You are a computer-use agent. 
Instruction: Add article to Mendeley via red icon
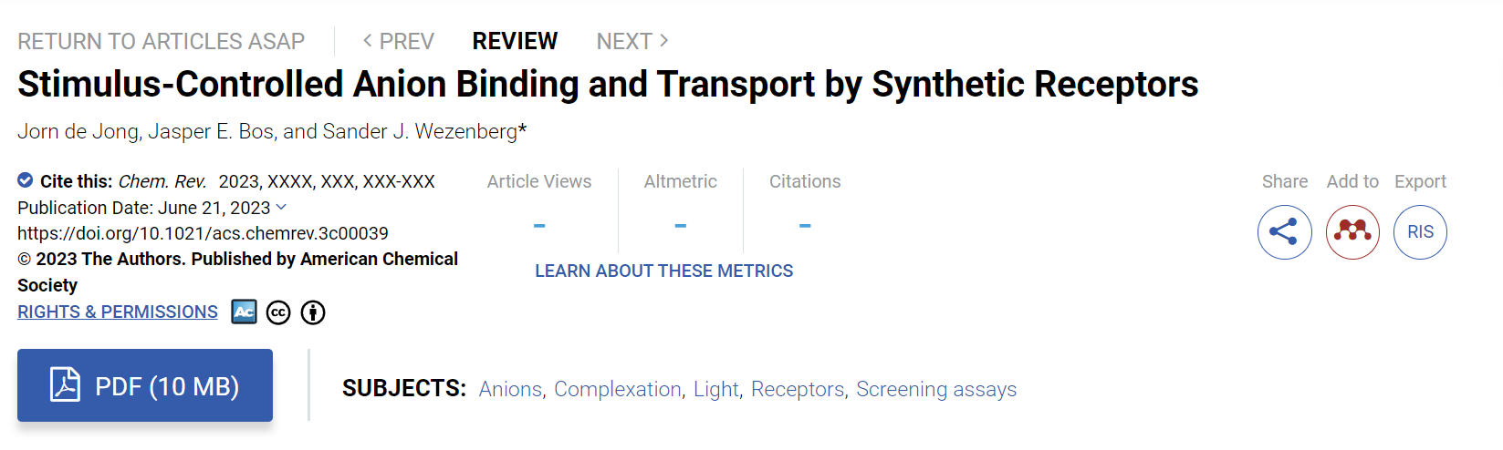pyautogui.click(x=1352, y=232)
